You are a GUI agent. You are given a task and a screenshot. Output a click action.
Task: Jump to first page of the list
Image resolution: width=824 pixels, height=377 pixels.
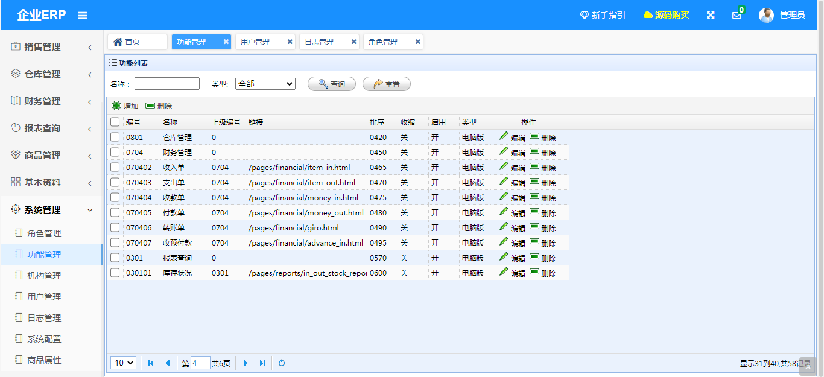pyautogui.click(x=151, y=363)
